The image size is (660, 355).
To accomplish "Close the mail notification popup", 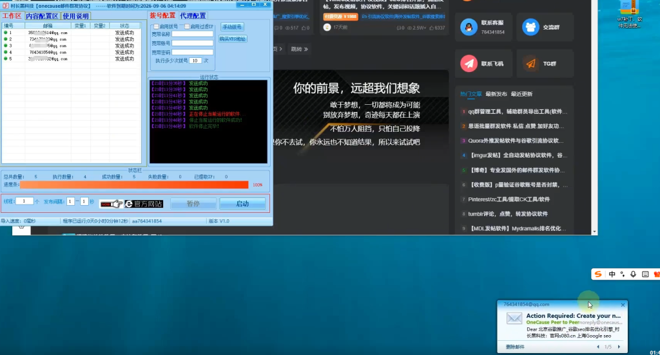I will click(x=623, y=305).
